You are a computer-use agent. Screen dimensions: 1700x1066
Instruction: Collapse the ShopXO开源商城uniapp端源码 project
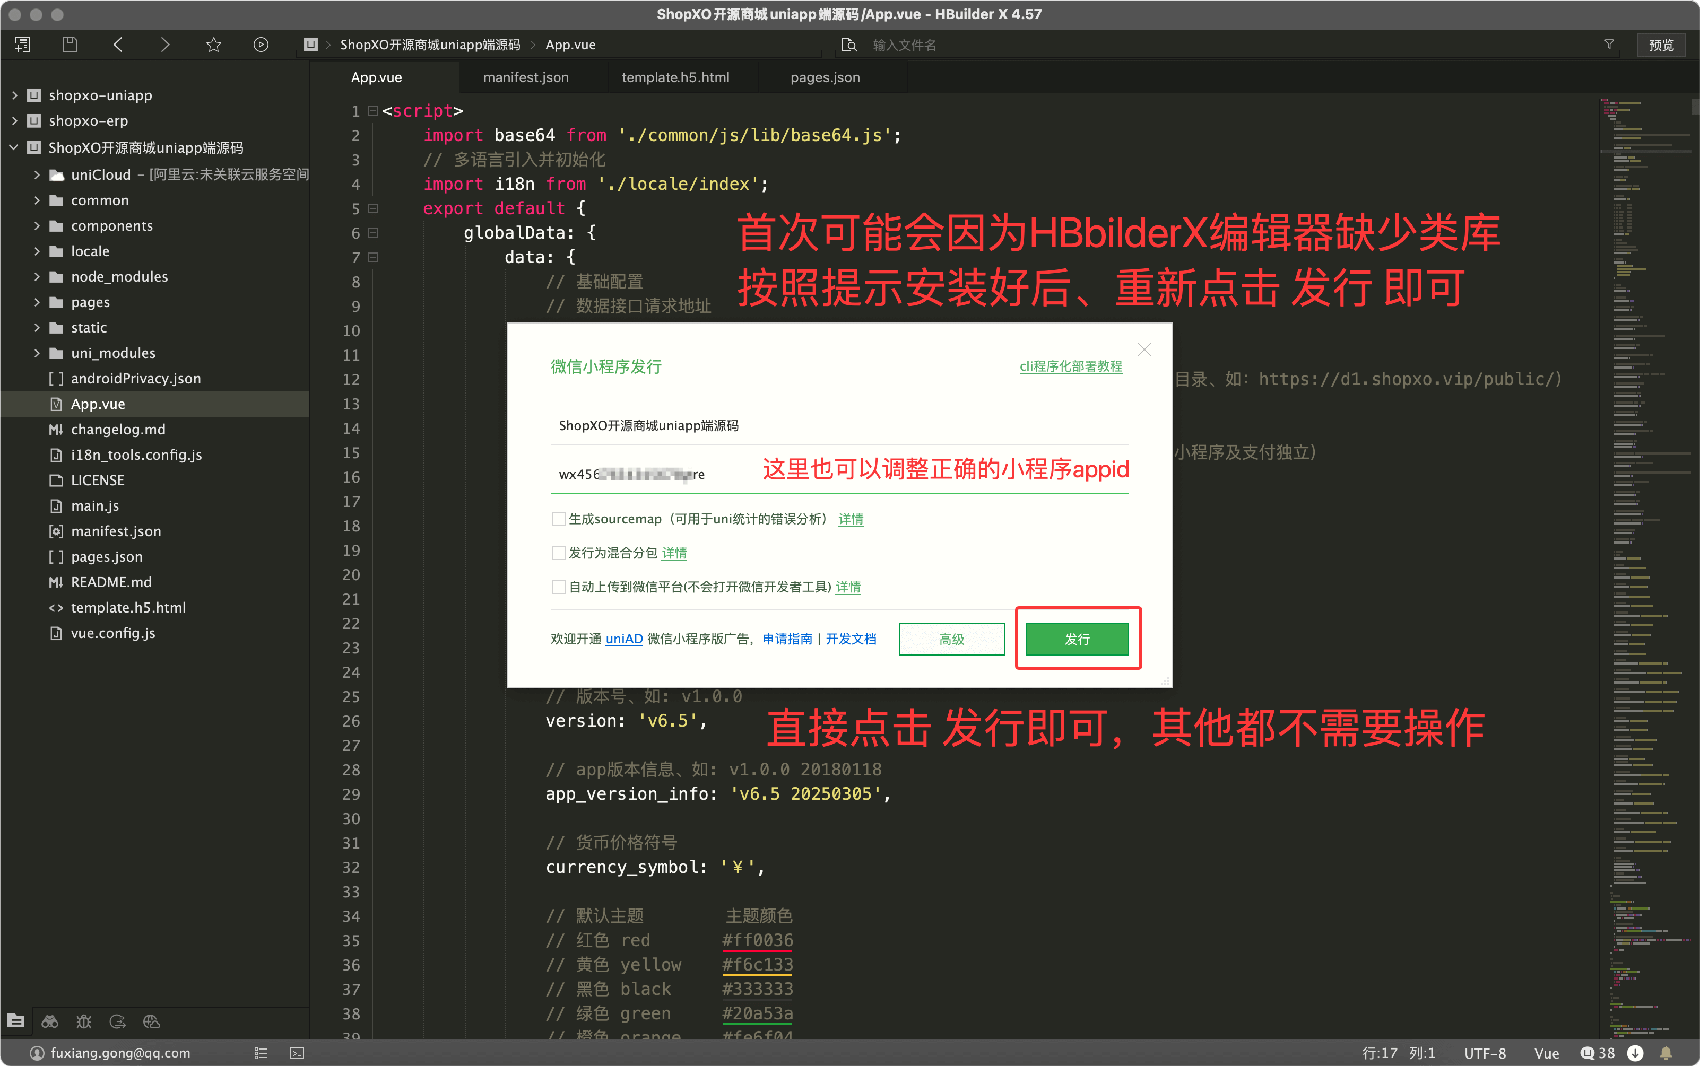click(14, 147)
